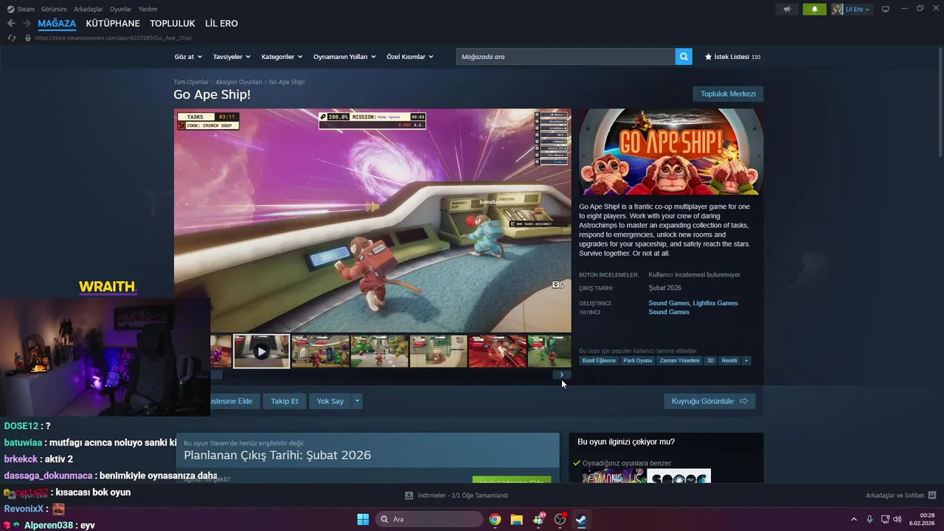Open the Görünüm menu
This screenshot has height=531, width=944.
tap(54, 9)
